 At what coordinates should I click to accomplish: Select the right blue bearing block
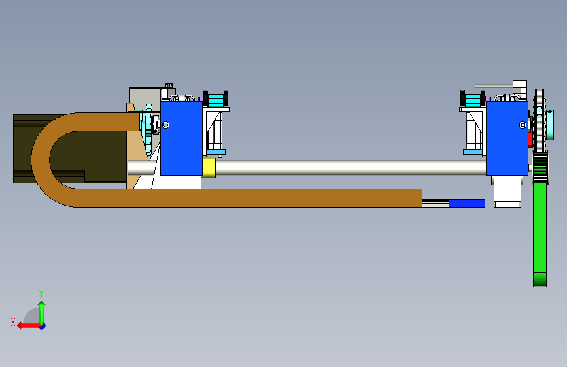507,138
